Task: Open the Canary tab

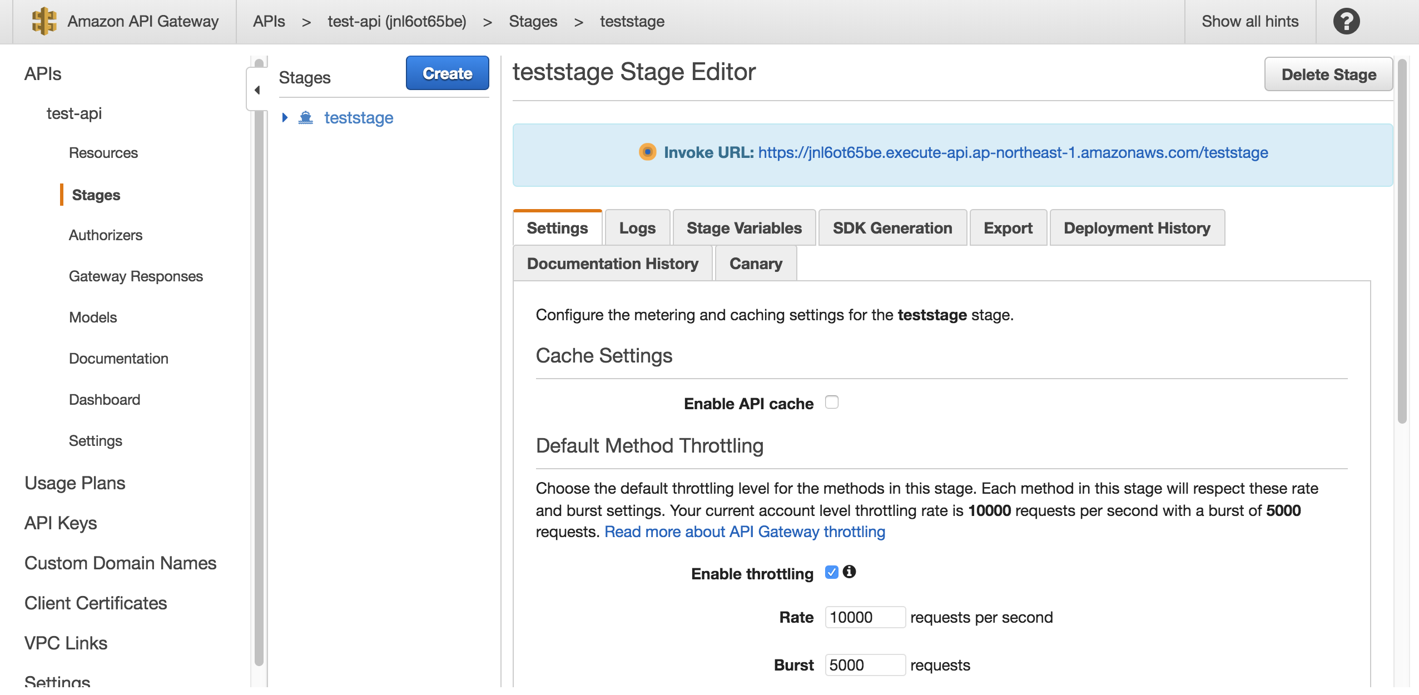Action: coord(755,264)
